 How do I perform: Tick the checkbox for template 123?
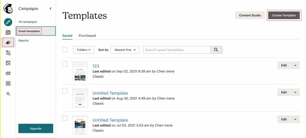pos(65,64)
